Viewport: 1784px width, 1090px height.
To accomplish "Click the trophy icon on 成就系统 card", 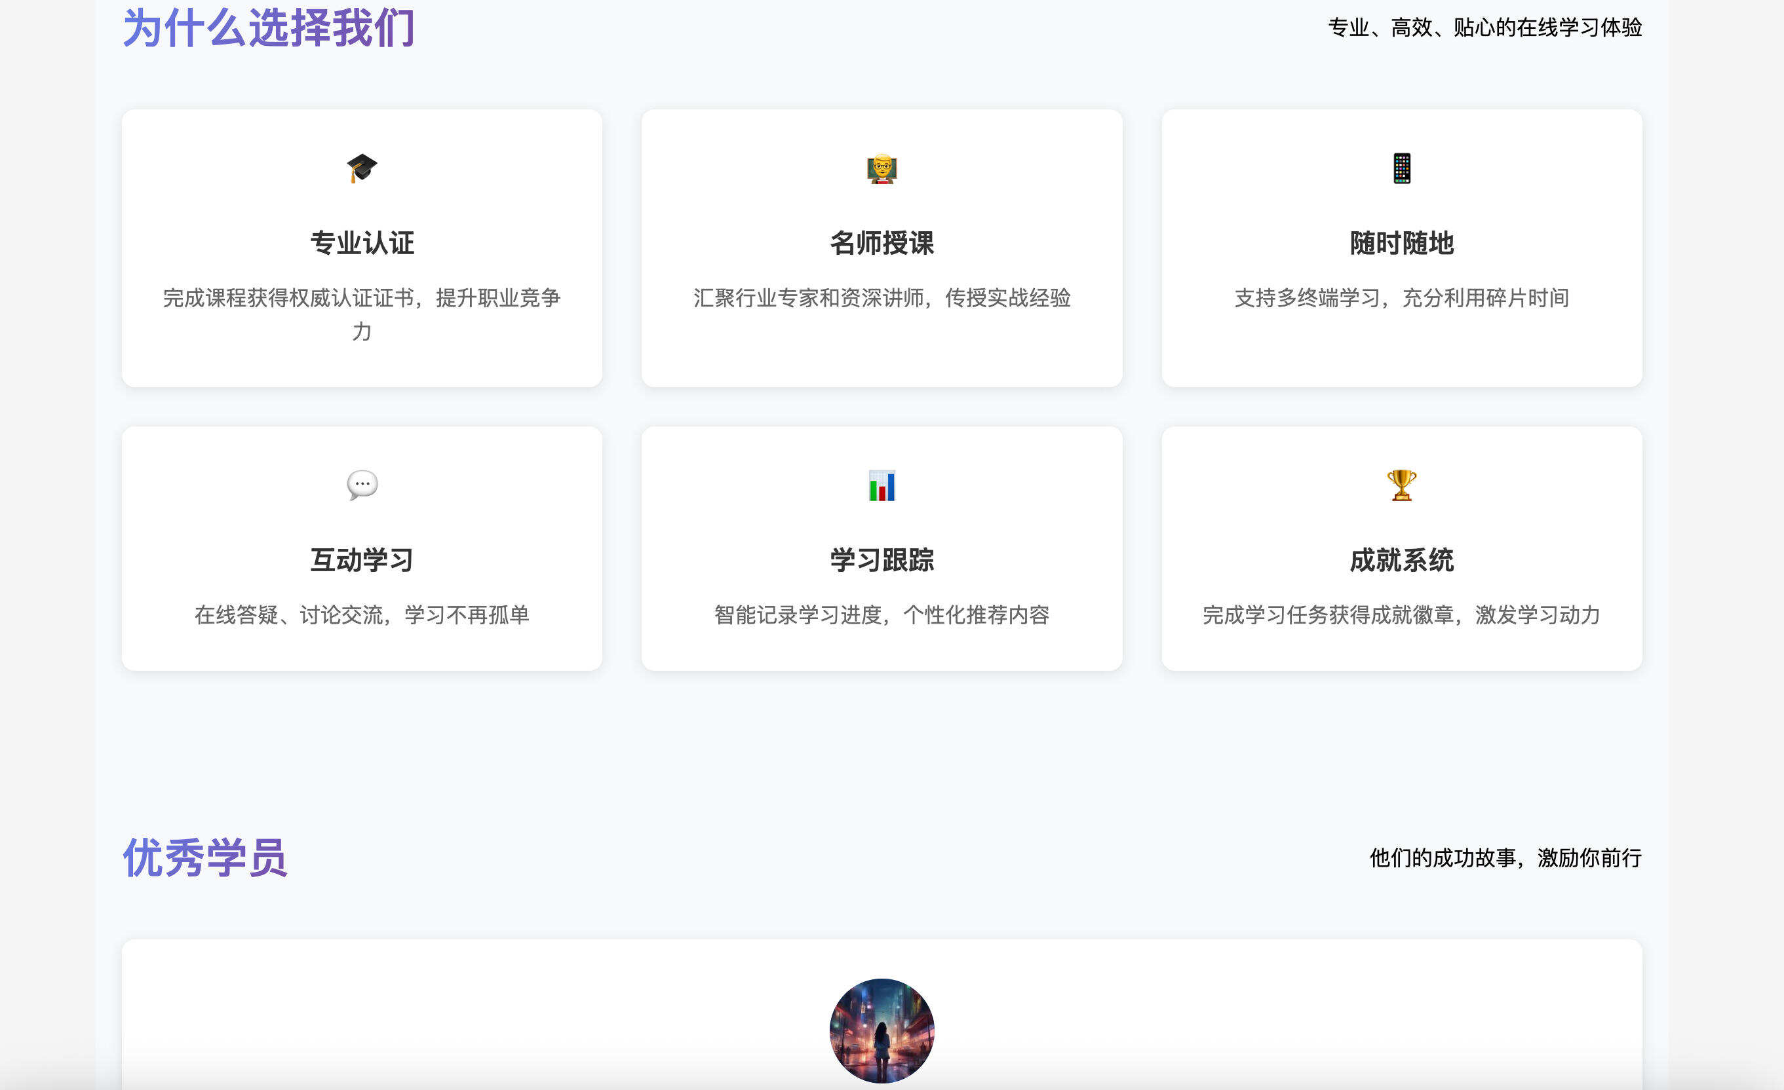I will [1401, 487].
